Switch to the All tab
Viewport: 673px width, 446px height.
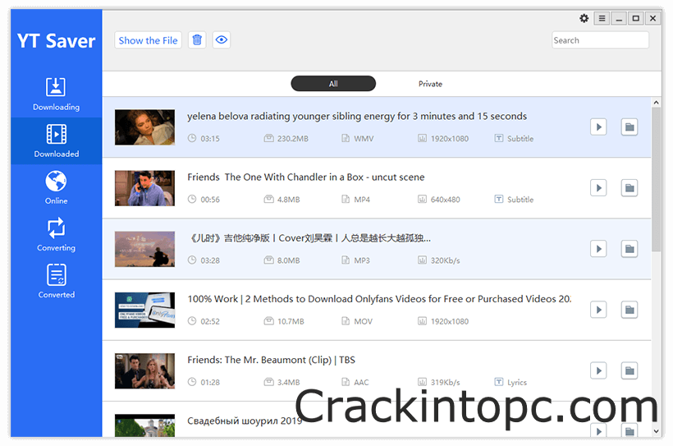coord(333,83)
